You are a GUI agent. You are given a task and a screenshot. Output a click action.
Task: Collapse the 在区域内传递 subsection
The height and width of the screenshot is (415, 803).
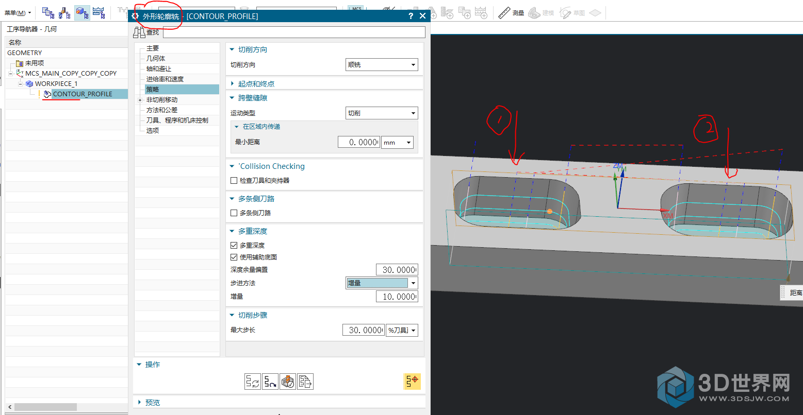pyautogui.click(x=237, y=127)
